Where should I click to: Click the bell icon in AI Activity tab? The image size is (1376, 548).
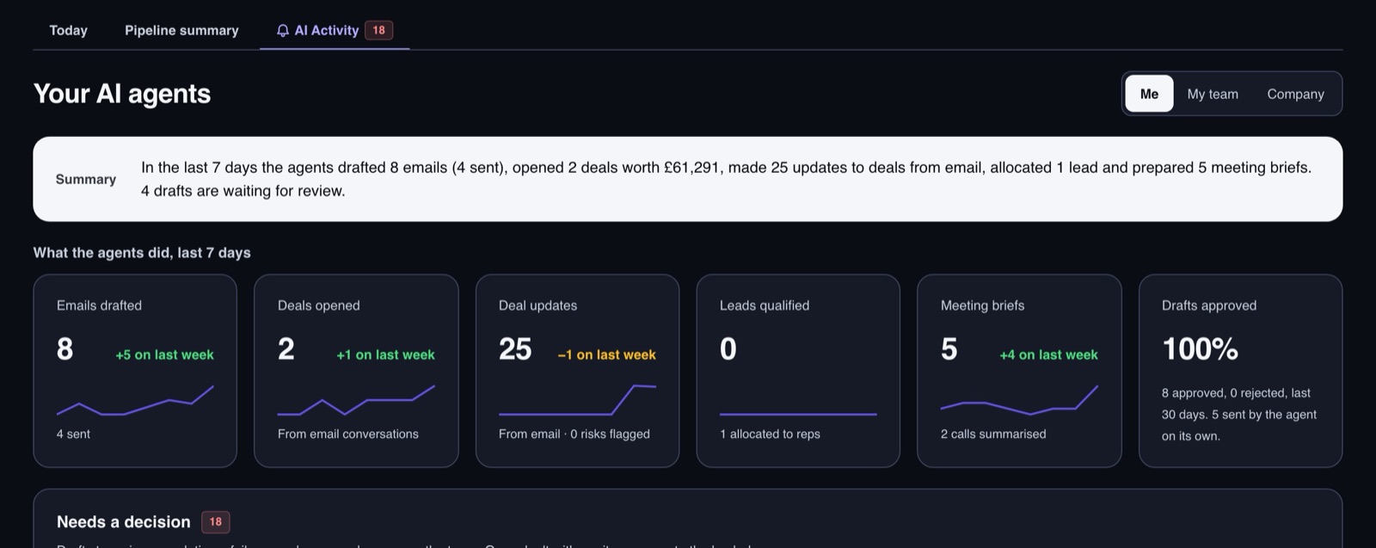(x=283, y=30)
